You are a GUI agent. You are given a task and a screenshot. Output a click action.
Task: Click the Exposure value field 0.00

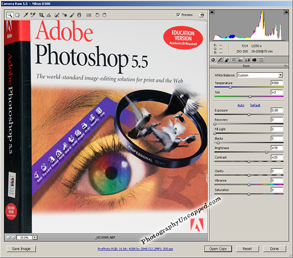277,110
